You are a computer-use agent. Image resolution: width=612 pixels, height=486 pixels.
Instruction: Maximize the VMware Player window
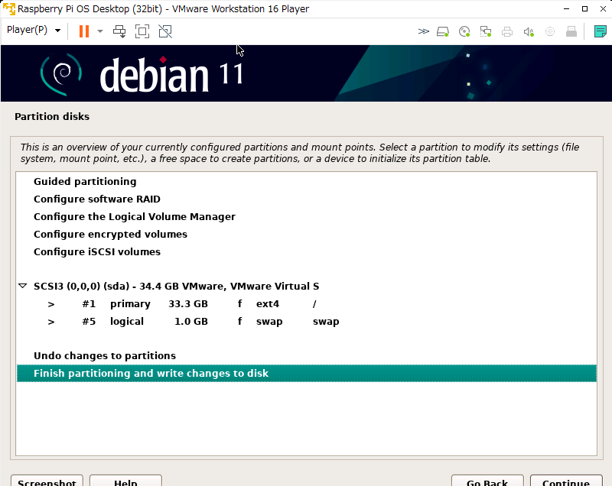[x=584, y=8]
